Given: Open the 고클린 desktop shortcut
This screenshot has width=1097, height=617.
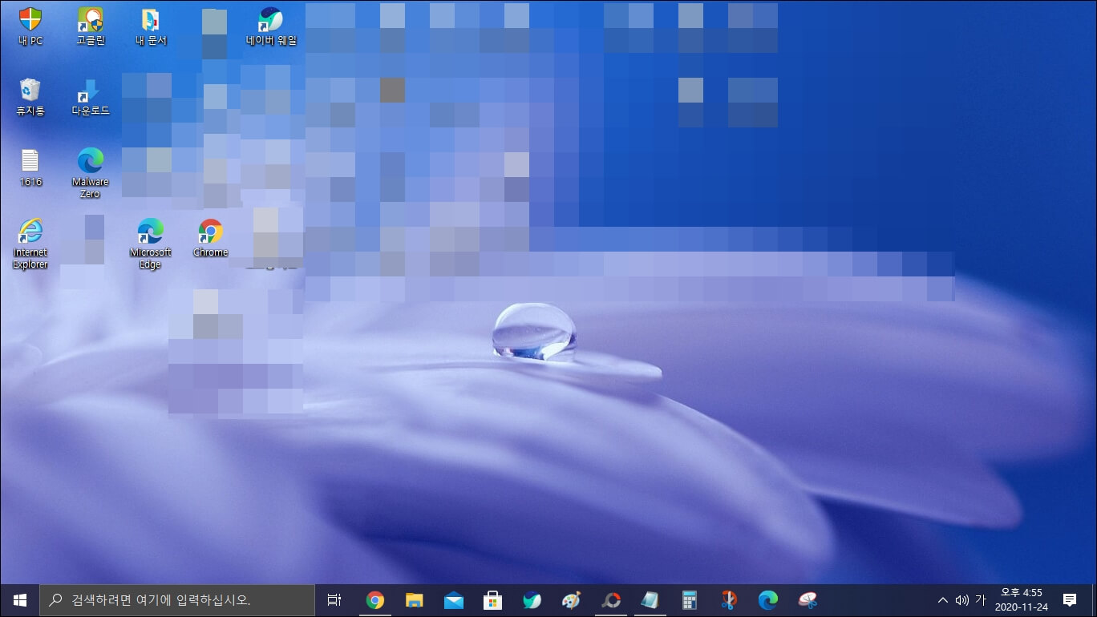Looking at the screenshot, I should [x=90, y=25].
